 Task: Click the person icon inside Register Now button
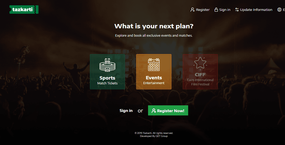154,111
